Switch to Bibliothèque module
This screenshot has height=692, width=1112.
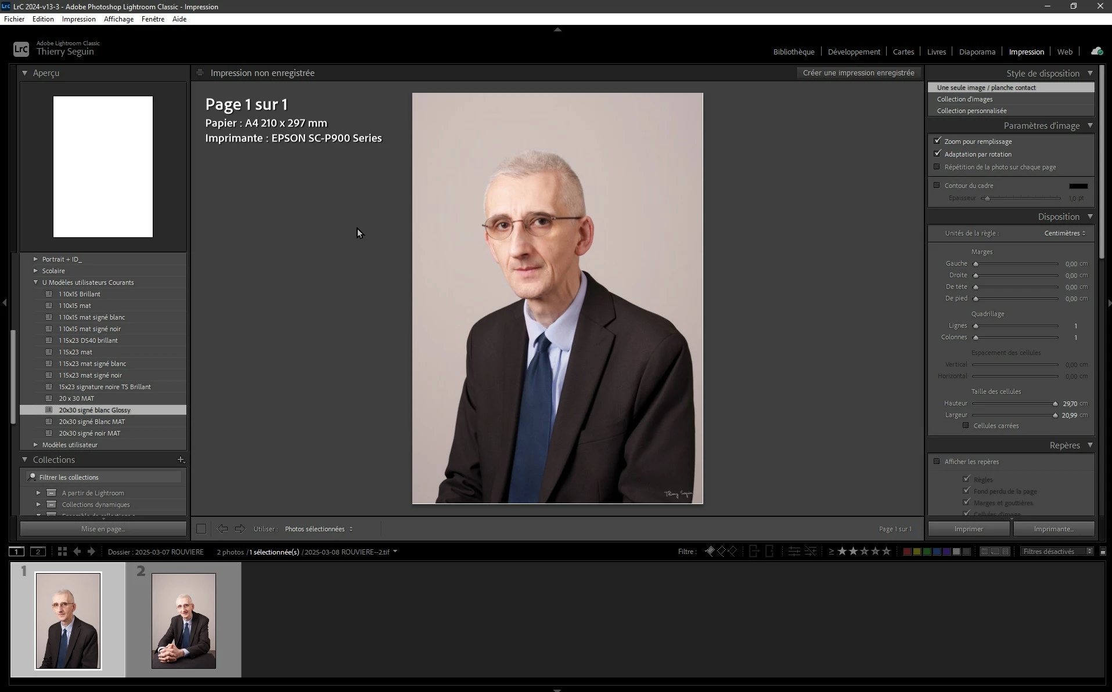(794, 52)
